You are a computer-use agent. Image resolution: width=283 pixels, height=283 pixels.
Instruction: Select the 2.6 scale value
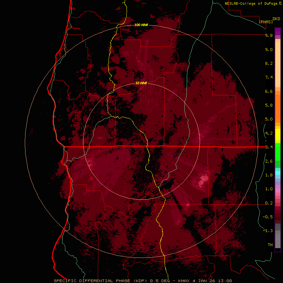point(269,161)
